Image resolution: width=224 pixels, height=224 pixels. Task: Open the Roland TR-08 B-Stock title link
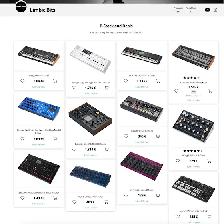point(142,131)
